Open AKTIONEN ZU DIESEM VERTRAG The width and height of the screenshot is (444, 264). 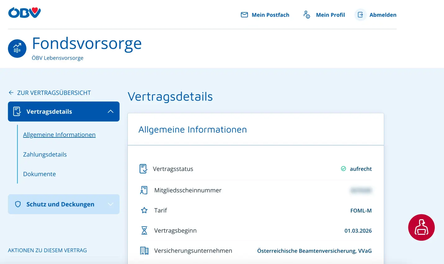click(x=47, y=250)
